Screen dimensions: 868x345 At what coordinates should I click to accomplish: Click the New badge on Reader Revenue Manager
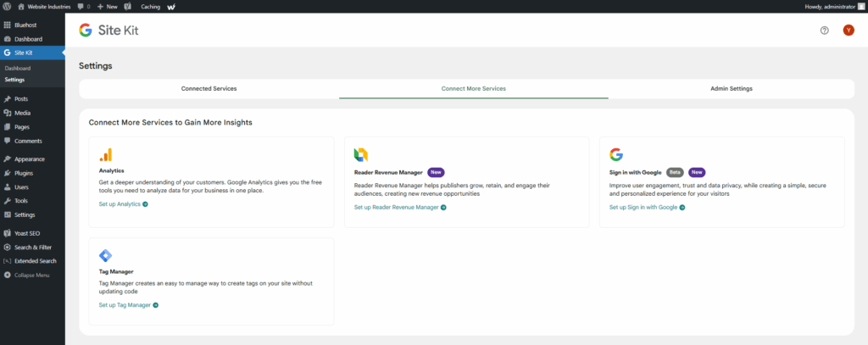(436, 172)
